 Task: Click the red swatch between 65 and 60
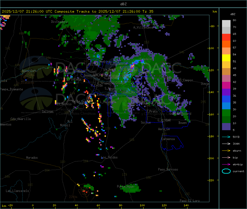click(226, 37)
